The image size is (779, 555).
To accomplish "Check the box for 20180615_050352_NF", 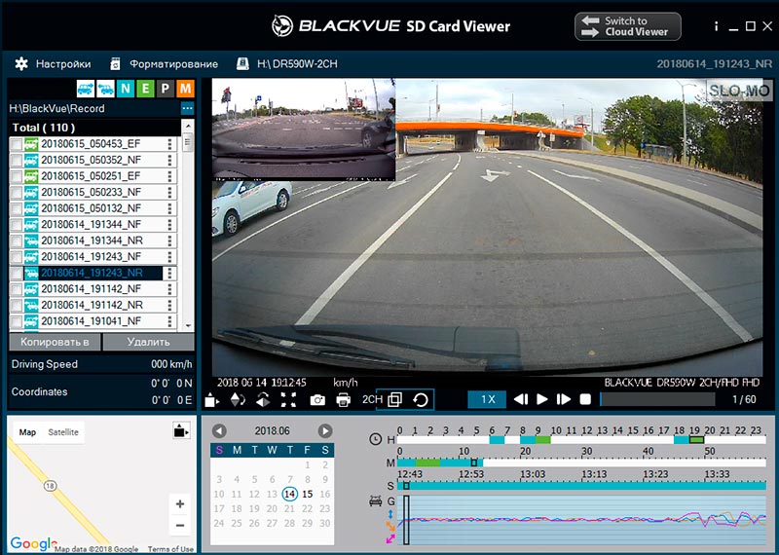I will click(x=17, y=161).
